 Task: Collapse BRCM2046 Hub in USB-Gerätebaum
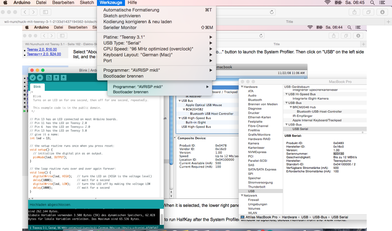(290, 107)
